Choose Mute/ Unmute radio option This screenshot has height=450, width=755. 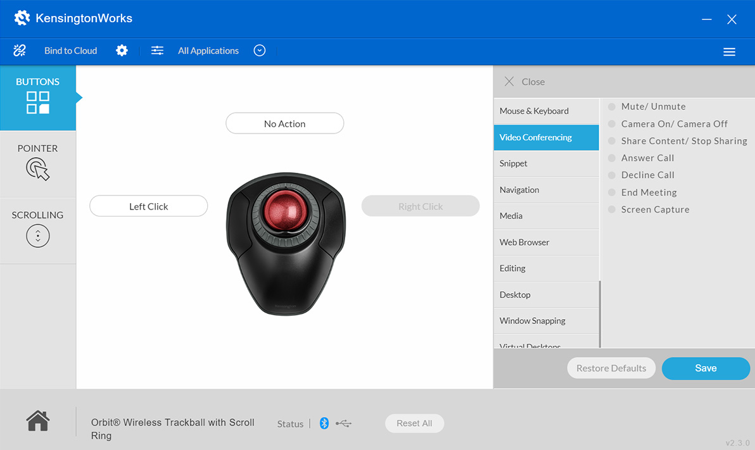612,106
